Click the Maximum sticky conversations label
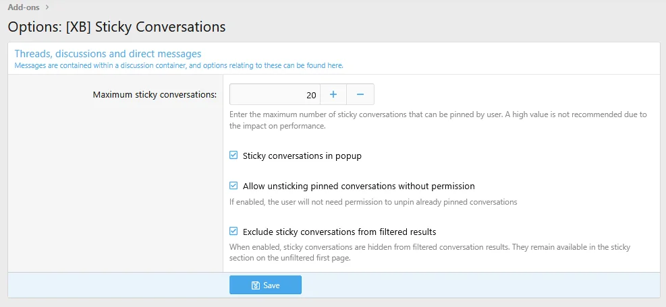 pyautogui.click(x=155, y=94)
